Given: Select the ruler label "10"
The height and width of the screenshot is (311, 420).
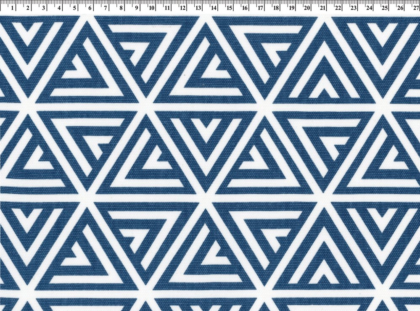Looking at the screenshot, I should point(151,8).
